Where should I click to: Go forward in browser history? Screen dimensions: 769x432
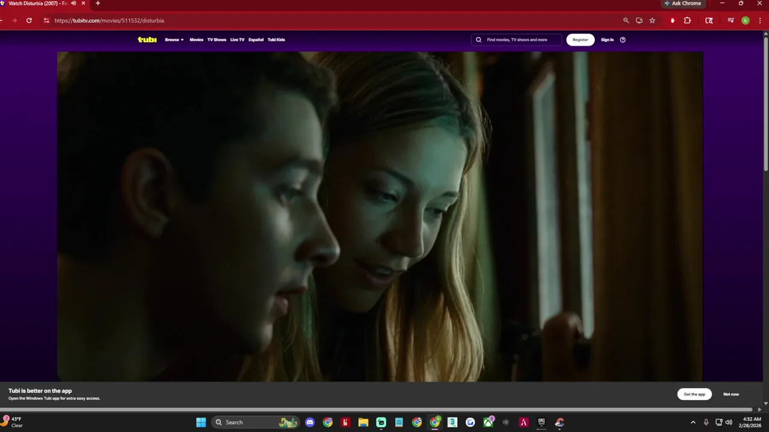click(14, 20)
